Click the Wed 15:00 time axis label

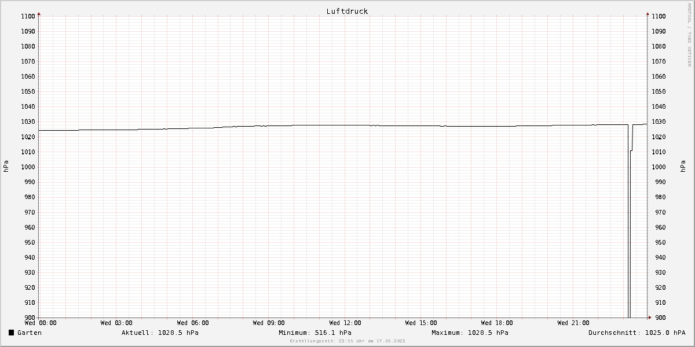(x=421, y=323)
